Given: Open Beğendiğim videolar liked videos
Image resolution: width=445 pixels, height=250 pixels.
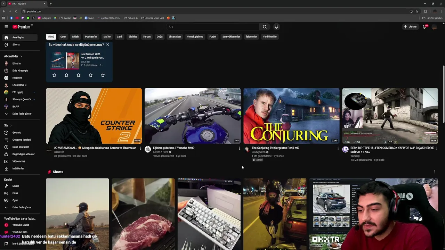Looking at the screenshot, I should pyautogui.click(x=19, y=154).
